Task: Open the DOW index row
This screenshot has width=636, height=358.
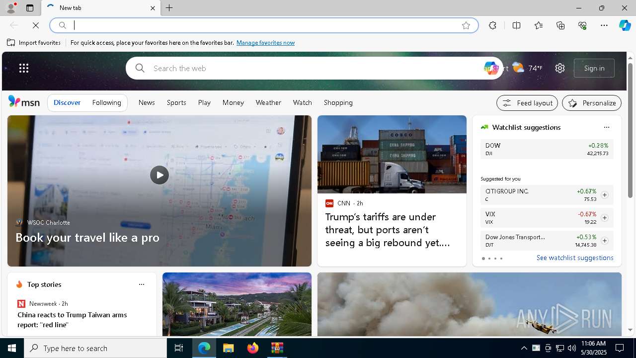Action: 547,149
